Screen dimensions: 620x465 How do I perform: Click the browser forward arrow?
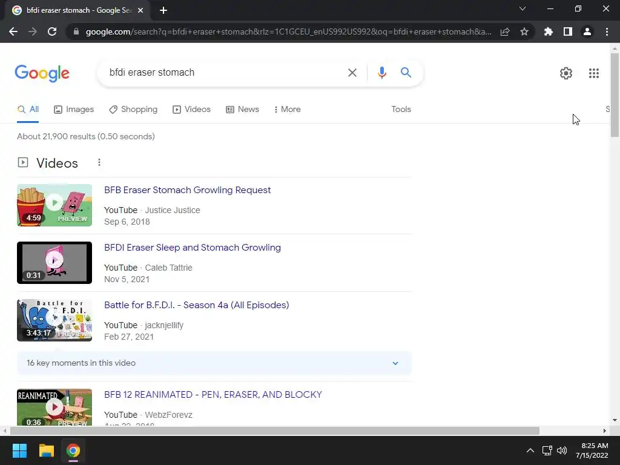[x=33, y=31]
